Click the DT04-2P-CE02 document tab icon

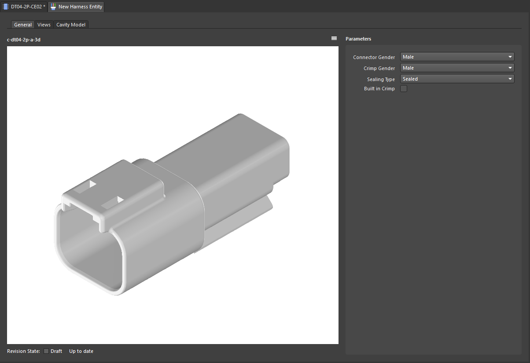tap(6, 7)
